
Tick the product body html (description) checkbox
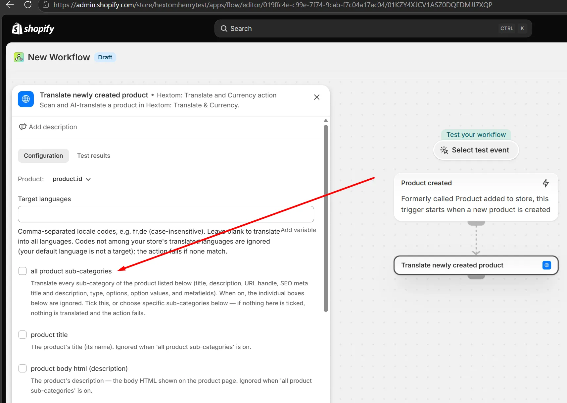click(x=23, y=369)
